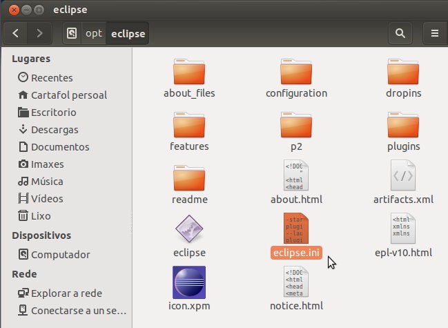The image size is (448, 328).
Task: Select the readme folder icon
Action: 189,178
